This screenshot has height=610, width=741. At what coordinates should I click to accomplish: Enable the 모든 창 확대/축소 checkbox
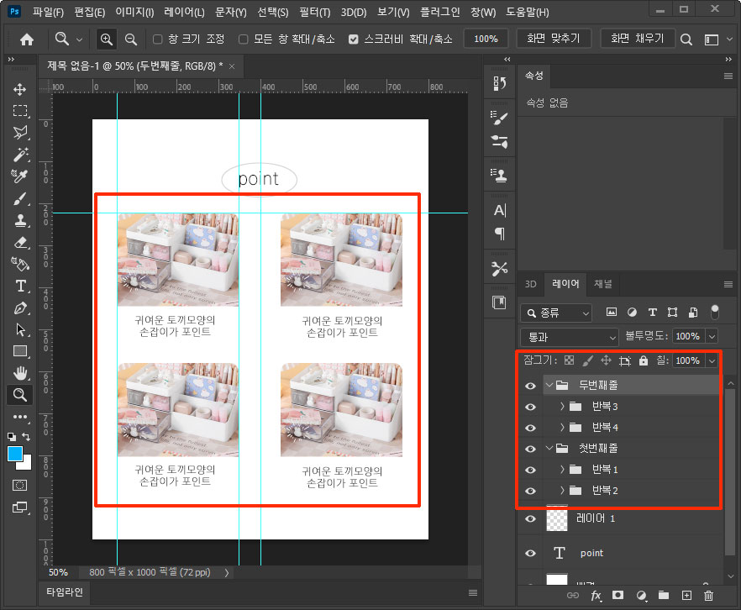click(x=244, y=39)
